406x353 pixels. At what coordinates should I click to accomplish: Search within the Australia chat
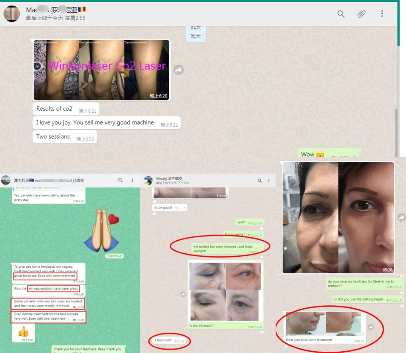(121, 180)
